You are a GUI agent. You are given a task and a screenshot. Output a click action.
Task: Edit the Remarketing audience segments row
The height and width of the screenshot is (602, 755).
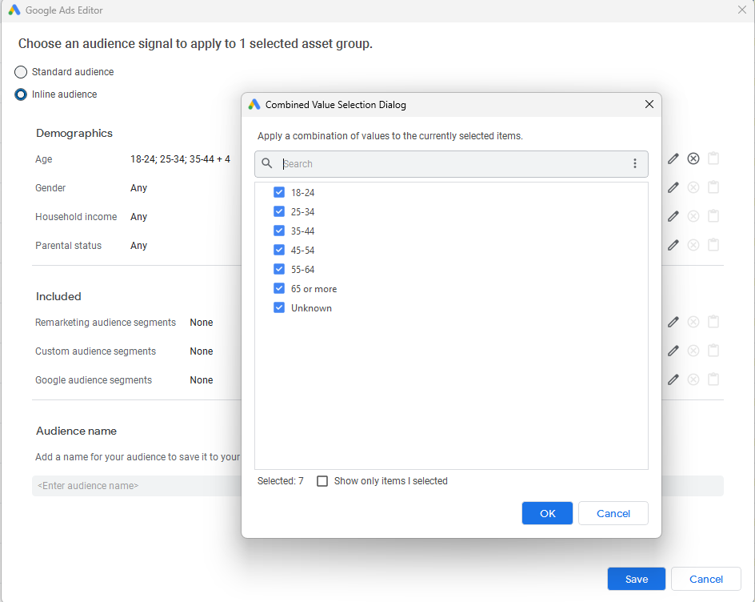coord(673,322)
